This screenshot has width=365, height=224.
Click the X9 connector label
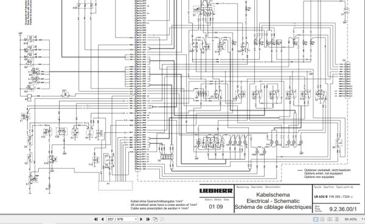tap(159, 160)
